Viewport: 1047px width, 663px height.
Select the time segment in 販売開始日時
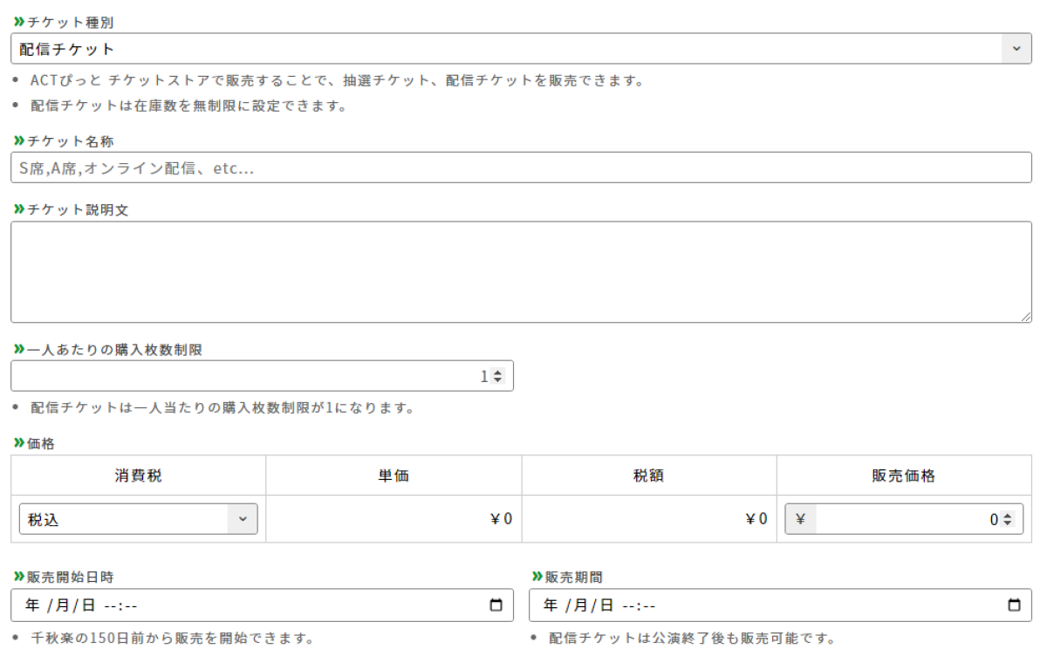coord(120,605)
